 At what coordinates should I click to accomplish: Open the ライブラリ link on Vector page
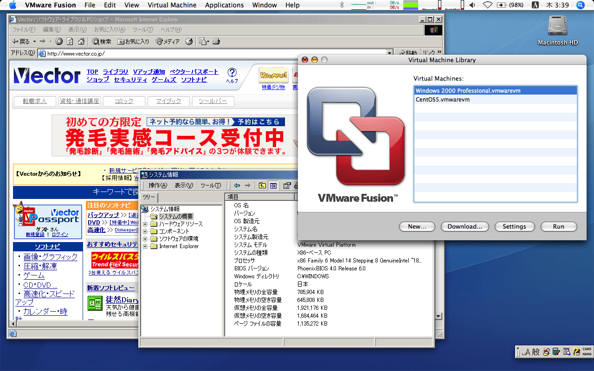(x=116, y=72)
